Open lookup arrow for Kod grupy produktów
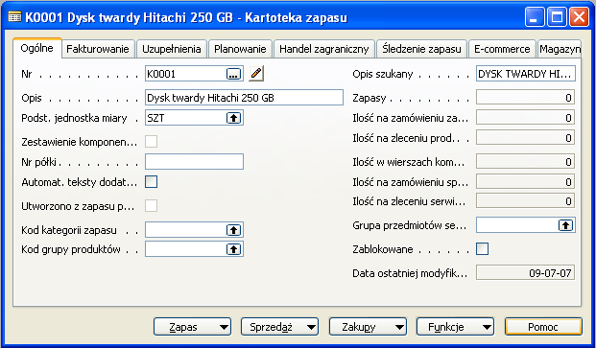 pyautogui.click(x=233, y=249)
